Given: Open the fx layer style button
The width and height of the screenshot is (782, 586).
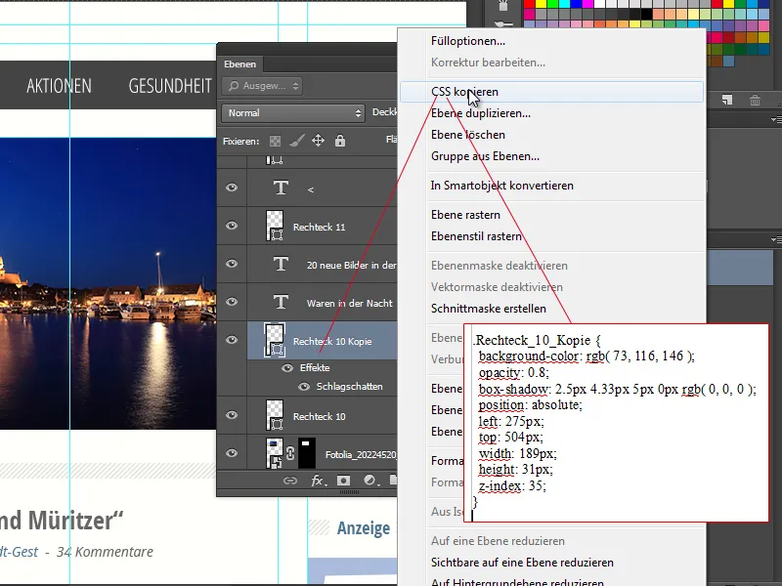Looking at the screenshot, I should click(319, 481).
